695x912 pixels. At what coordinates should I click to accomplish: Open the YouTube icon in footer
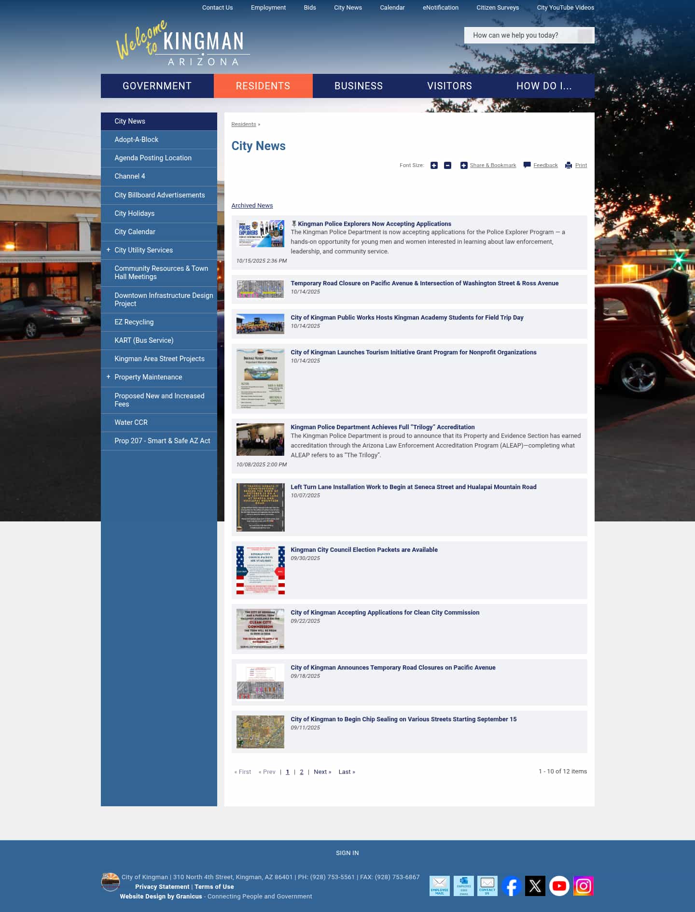point(559,886)
